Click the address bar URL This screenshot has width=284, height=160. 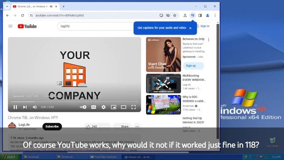[x=59, y=16]
